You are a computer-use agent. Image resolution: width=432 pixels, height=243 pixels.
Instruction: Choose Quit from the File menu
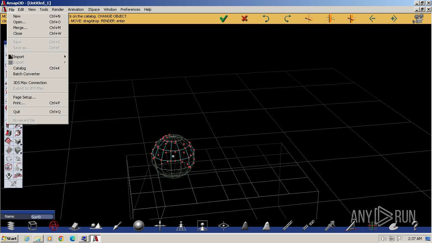click(38, 112)
